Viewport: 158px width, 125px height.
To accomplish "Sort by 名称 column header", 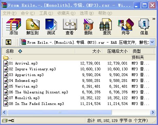I will (x=38, y=51).
